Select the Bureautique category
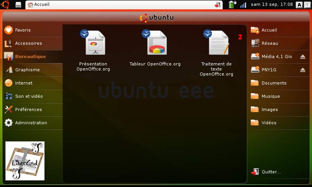 pos(33,56)
